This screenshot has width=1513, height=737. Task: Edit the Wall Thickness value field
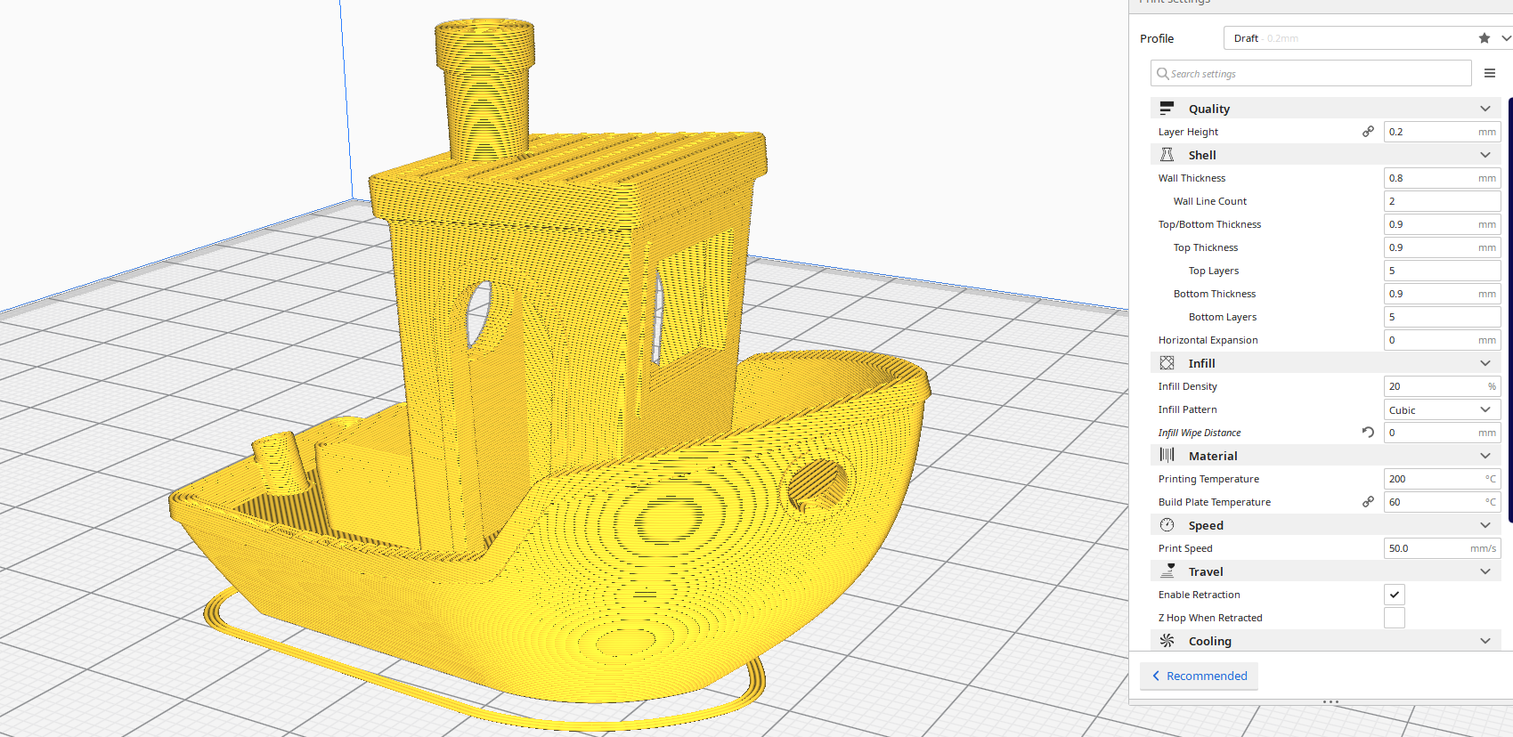(1443, 178)
